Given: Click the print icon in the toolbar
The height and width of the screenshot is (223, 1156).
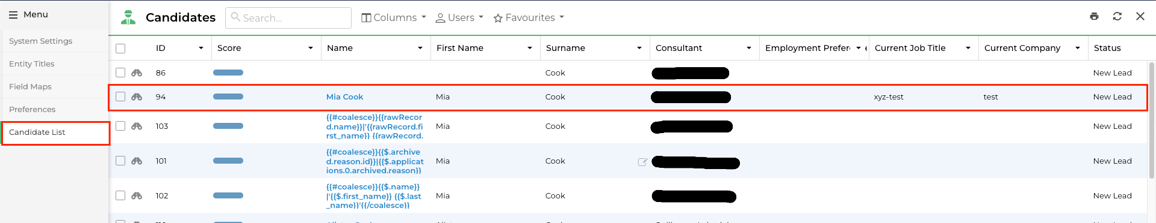Looking at the screenshot, I should pyautogui.click(x=1094, y=17).
